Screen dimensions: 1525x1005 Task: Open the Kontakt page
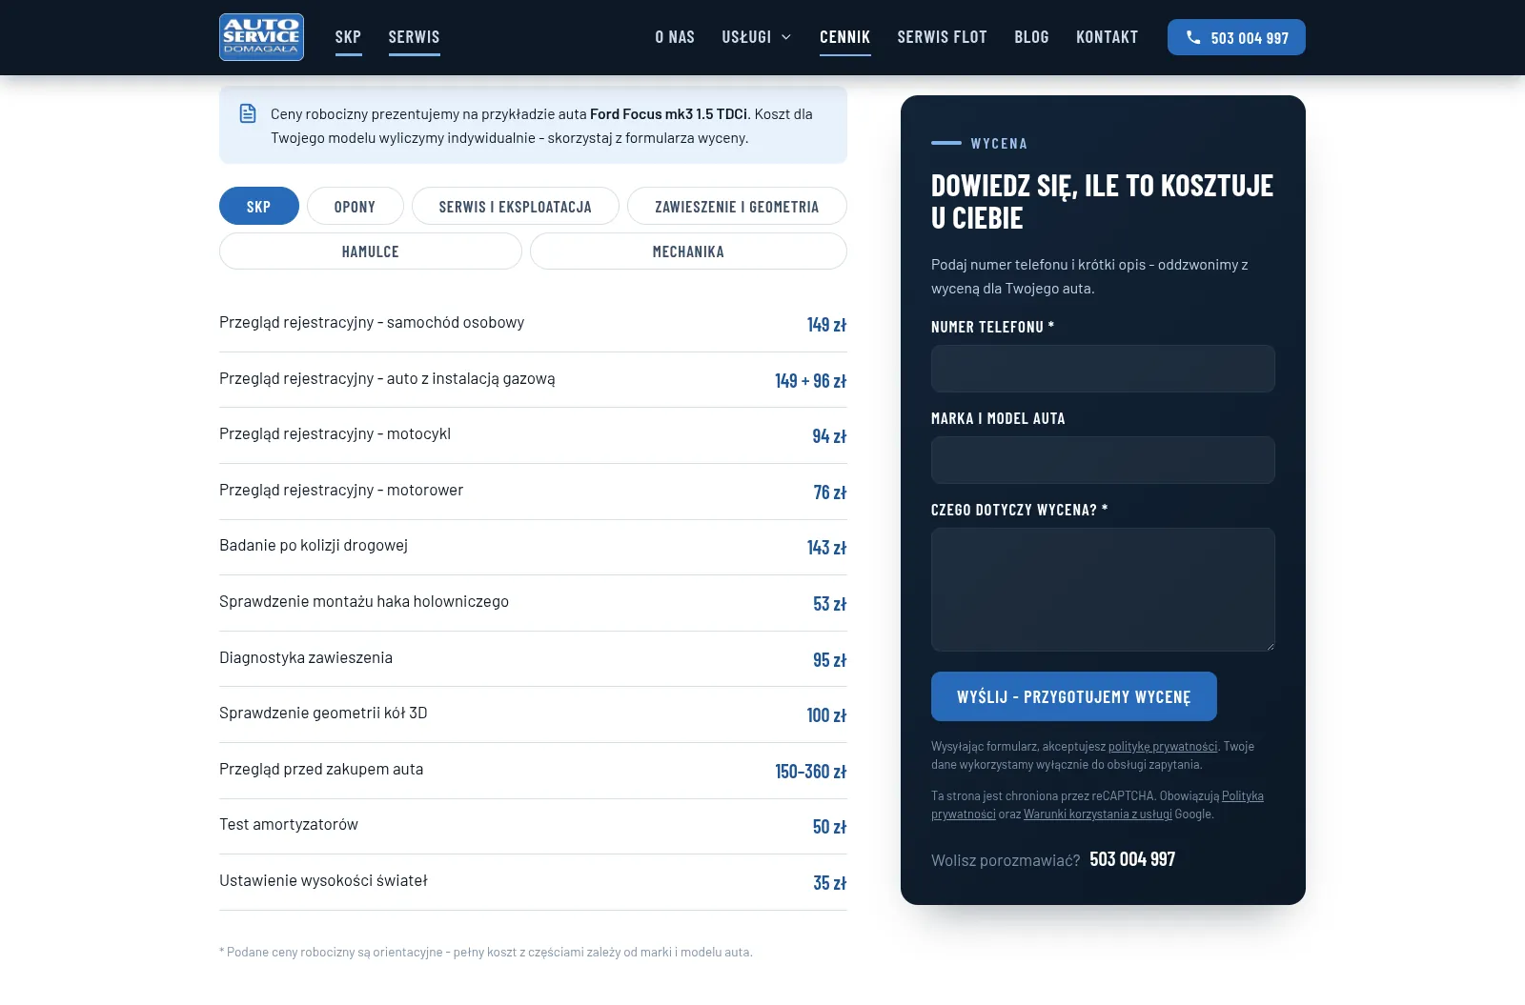pos(1107,37)
